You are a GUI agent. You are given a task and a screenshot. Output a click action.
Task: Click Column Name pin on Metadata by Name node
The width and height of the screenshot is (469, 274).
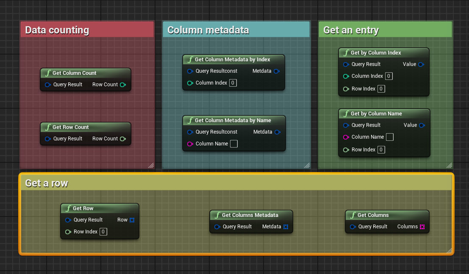190,144
